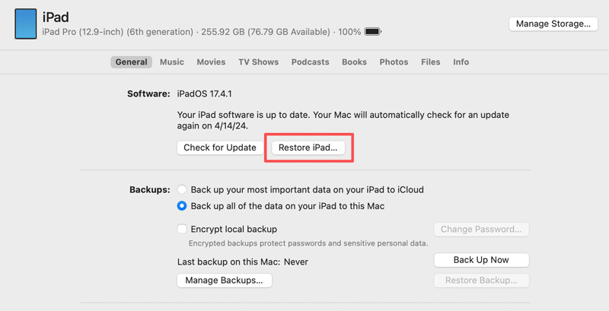The width and height of the screenshot is (609, 311).
Task: Click the iPad Pro model and storage line
Action: tap(202, 32)
